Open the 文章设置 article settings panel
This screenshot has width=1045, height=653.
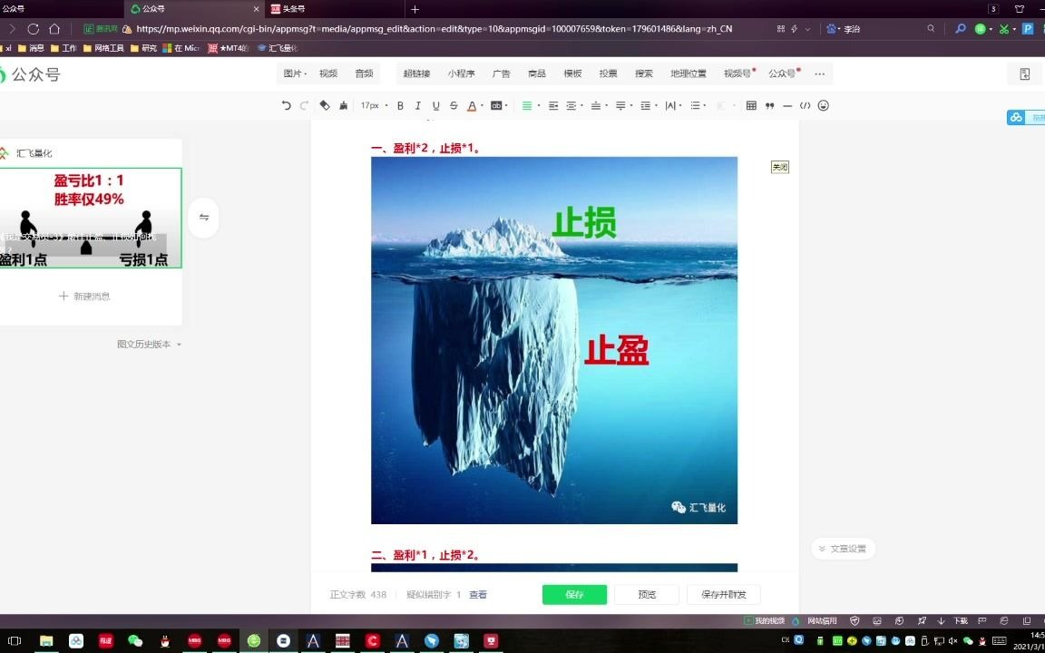click(843, 548)
